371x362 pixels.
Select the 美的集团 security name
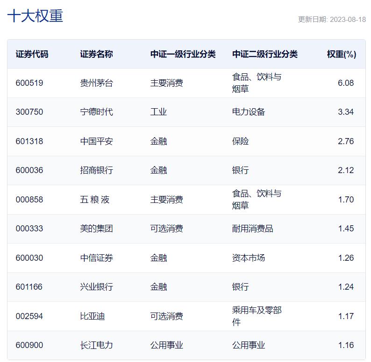(x=96, y=229)
